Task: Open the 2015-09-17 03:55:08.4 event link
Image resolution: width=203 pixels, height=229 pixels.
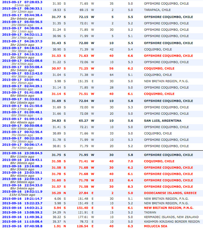Action: coord(22,67)
